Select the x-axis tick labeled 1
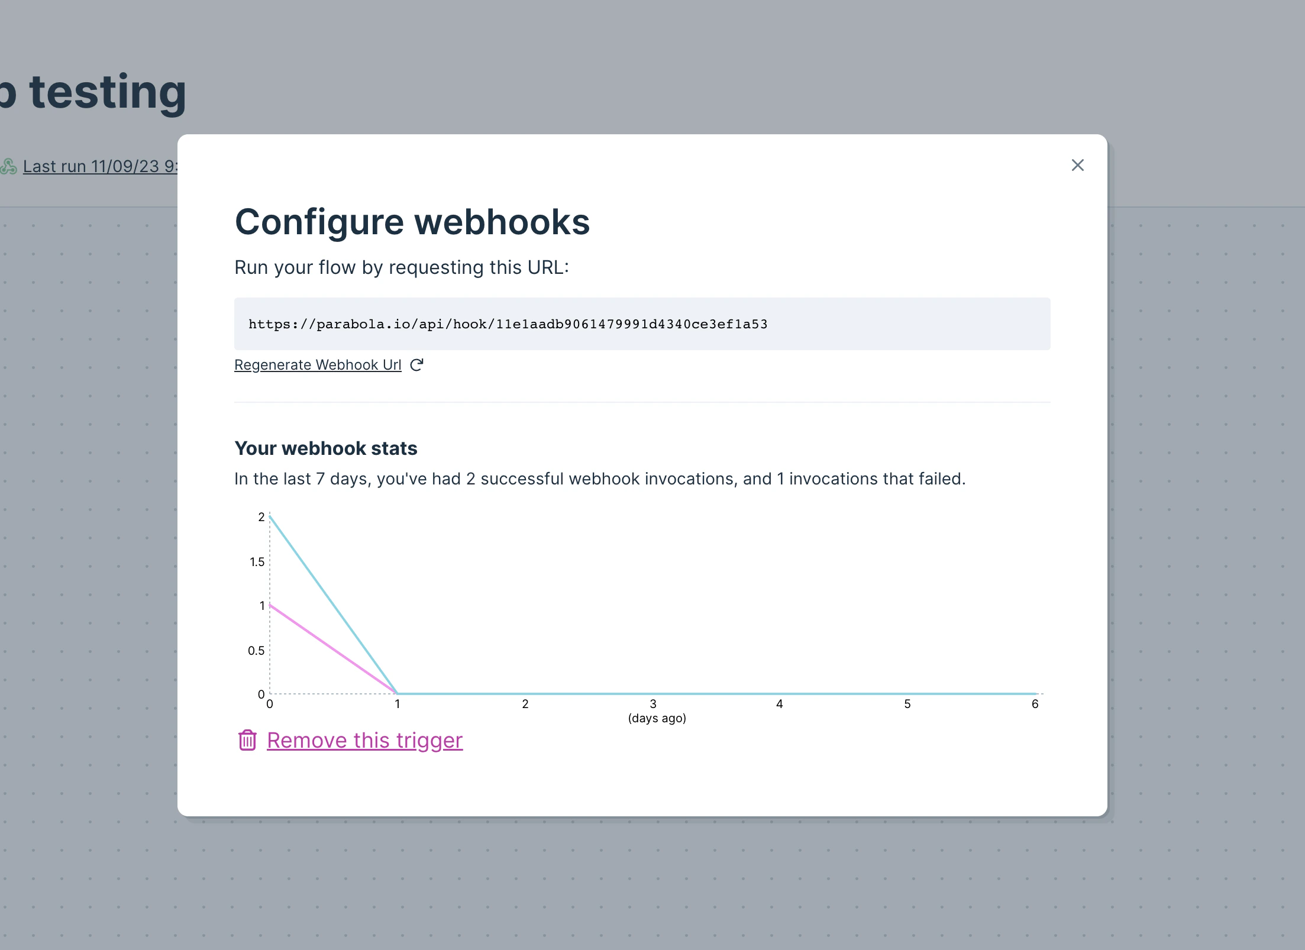The height and width of the screenshot is (950, 1305). tap(398, 704)
